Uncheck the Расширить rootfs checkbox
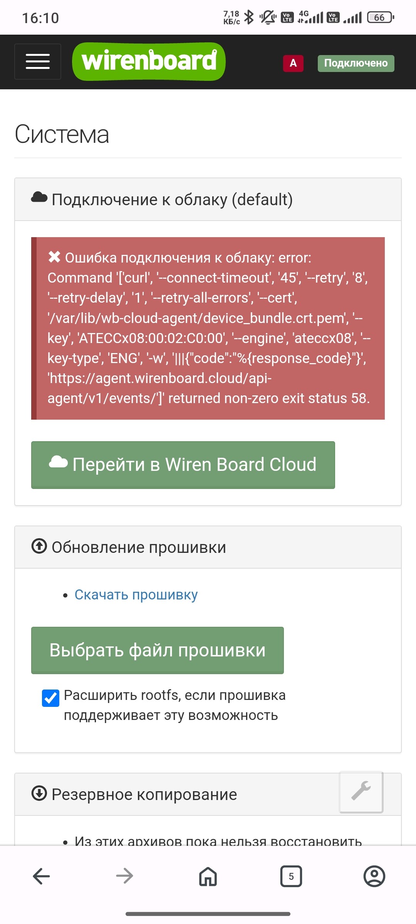Viewport: 416px width, 924px height. pos(50,698)
